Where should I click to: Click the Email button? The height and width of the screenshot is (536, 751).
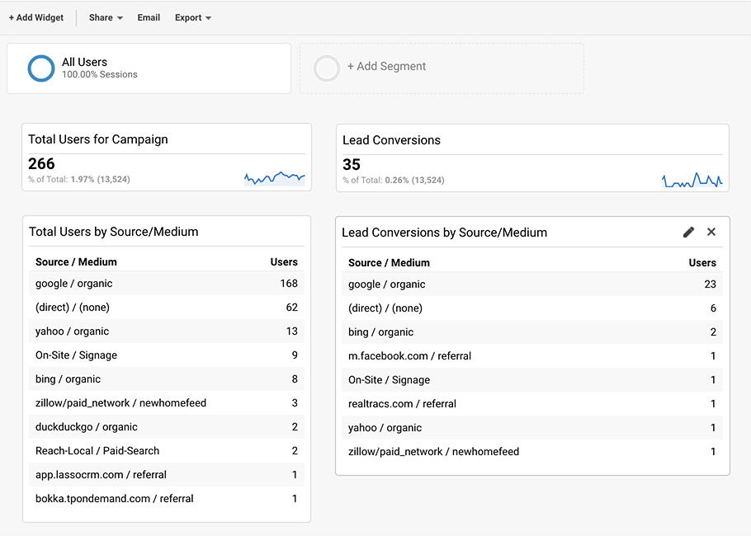(x=149, y=17)
